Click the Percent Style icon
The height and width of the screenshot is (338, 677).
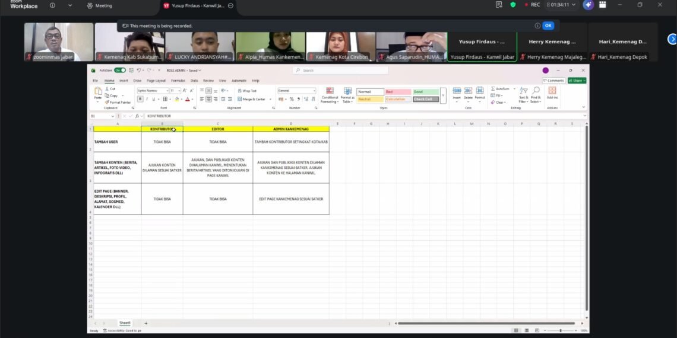point(292,99)
